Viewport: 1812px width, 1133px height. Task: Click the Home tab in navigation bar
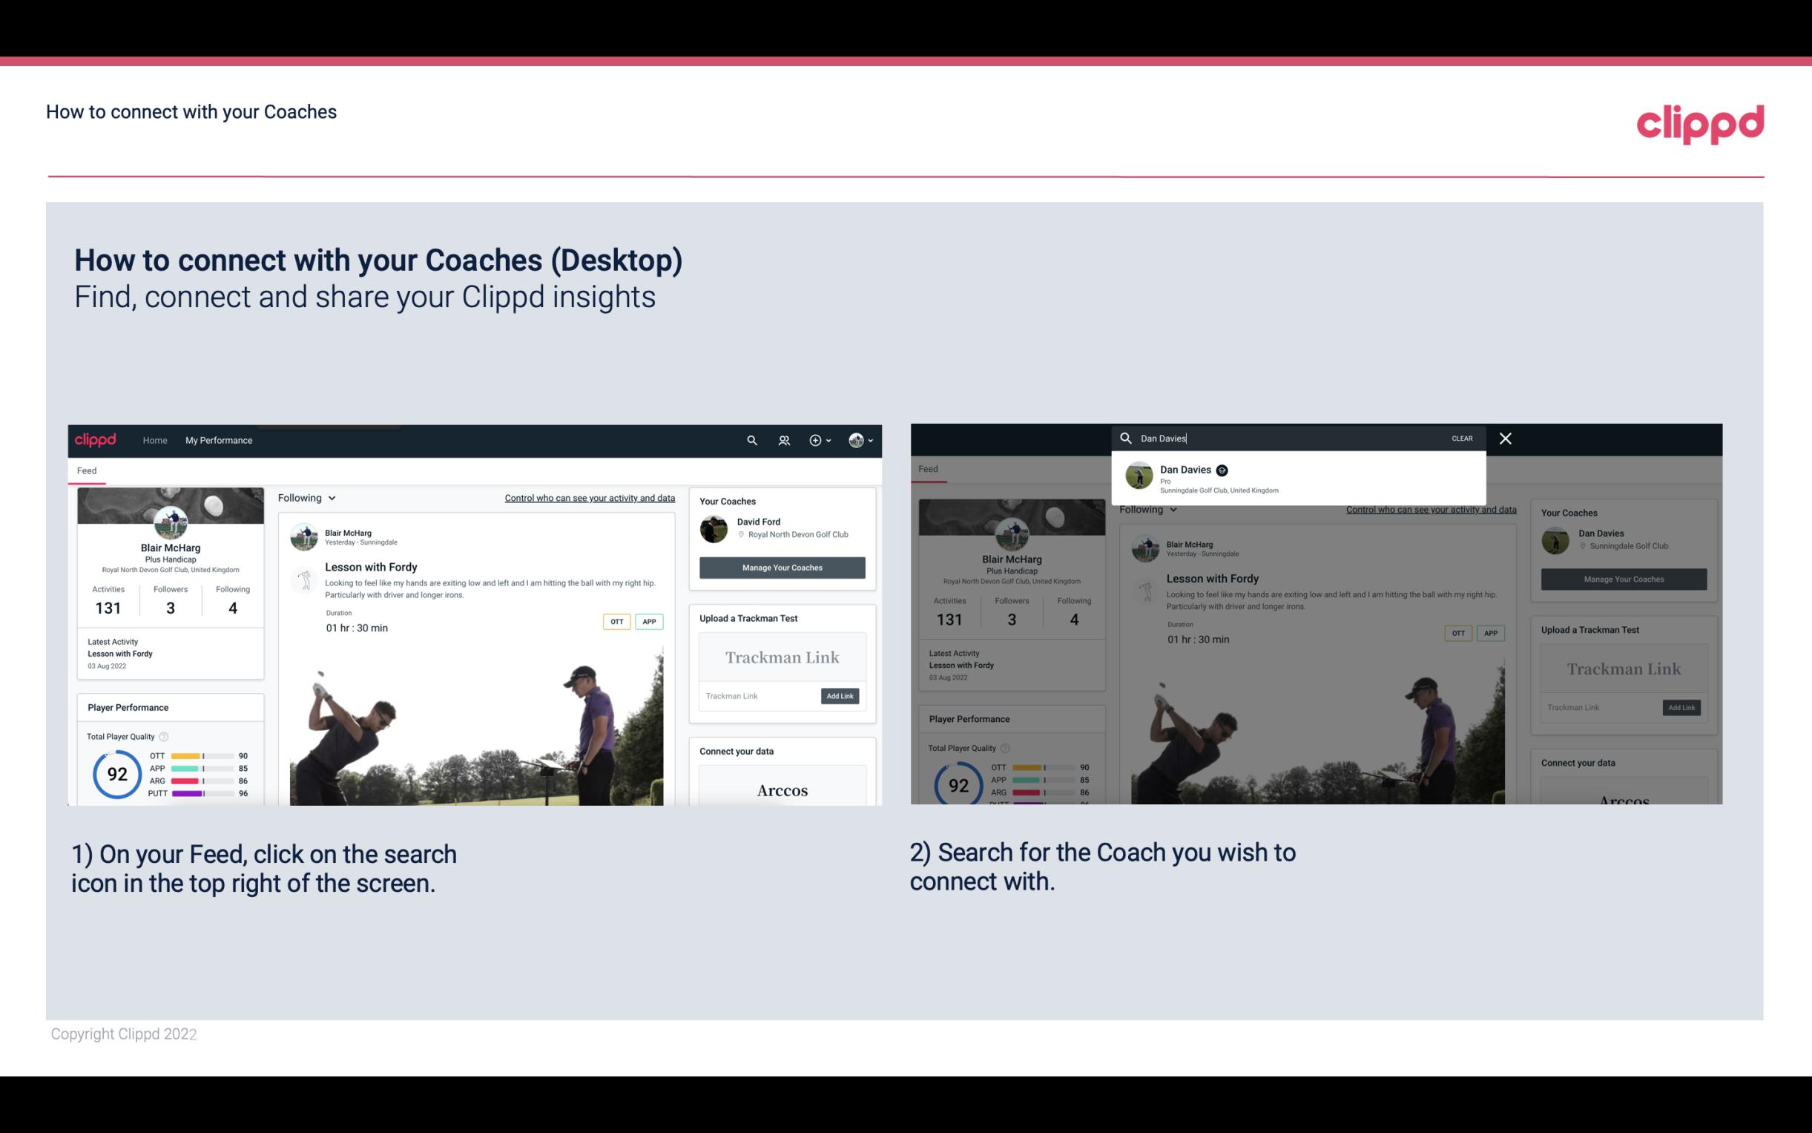(x=155, y=439)
